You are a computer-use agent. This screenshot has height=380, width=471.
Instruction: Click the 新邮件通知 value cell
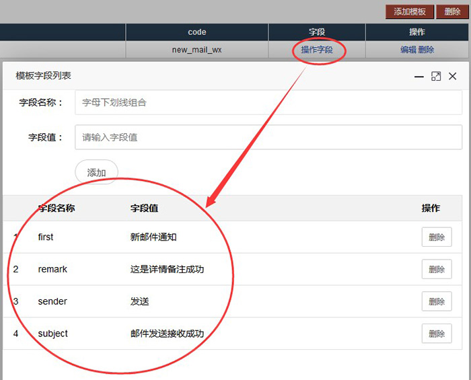click(x=153, y=237)
